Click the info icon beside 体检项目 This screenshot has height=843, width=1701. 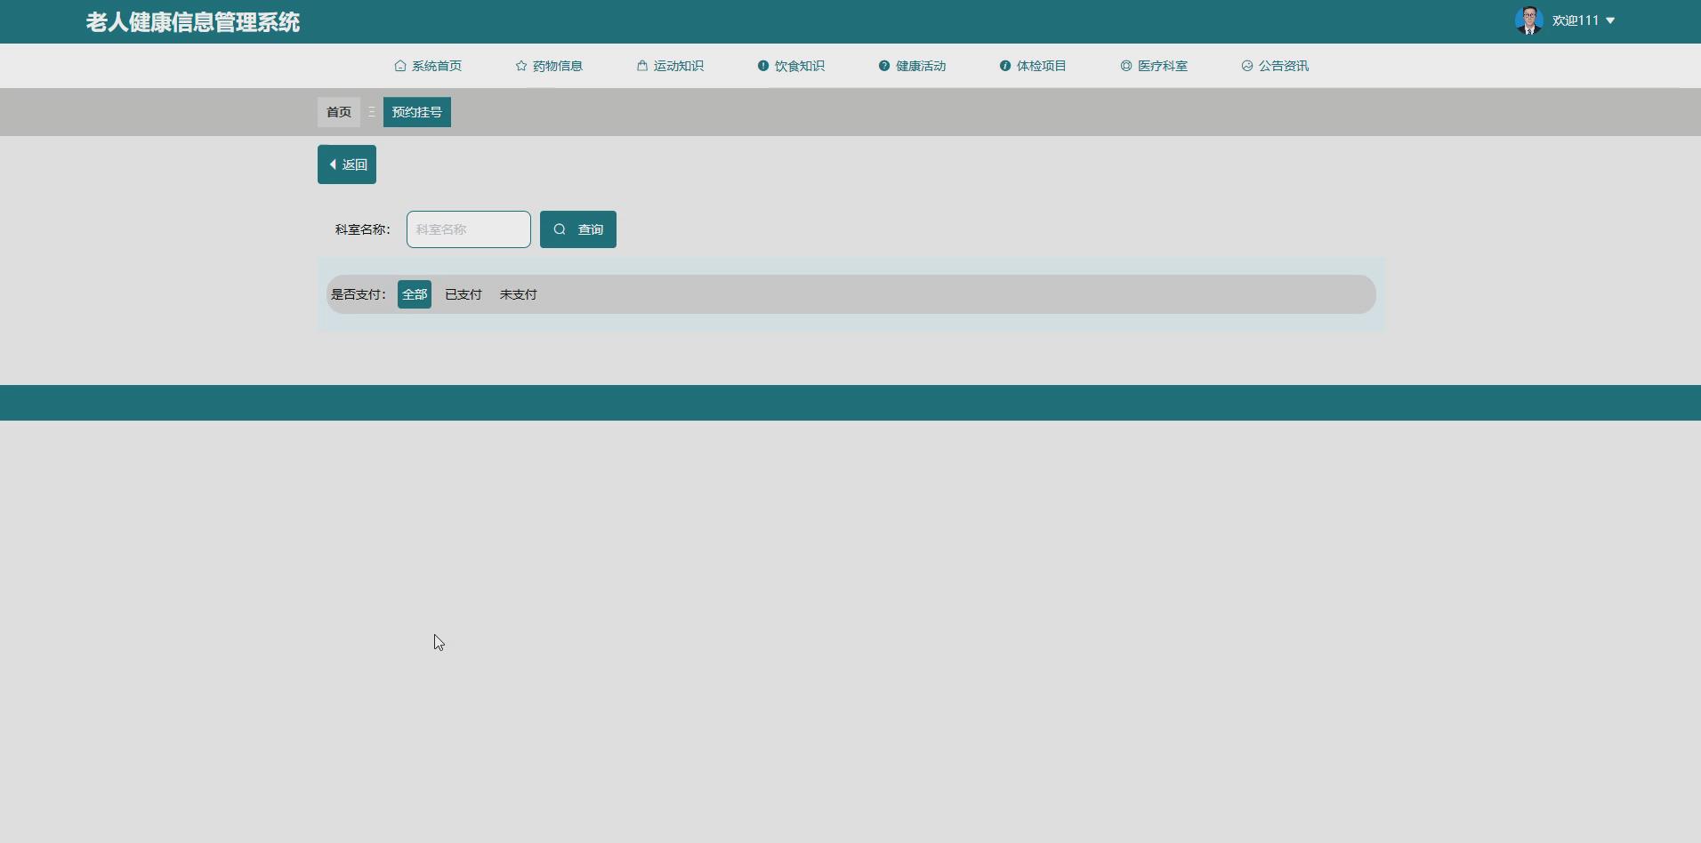point(1005,66)
